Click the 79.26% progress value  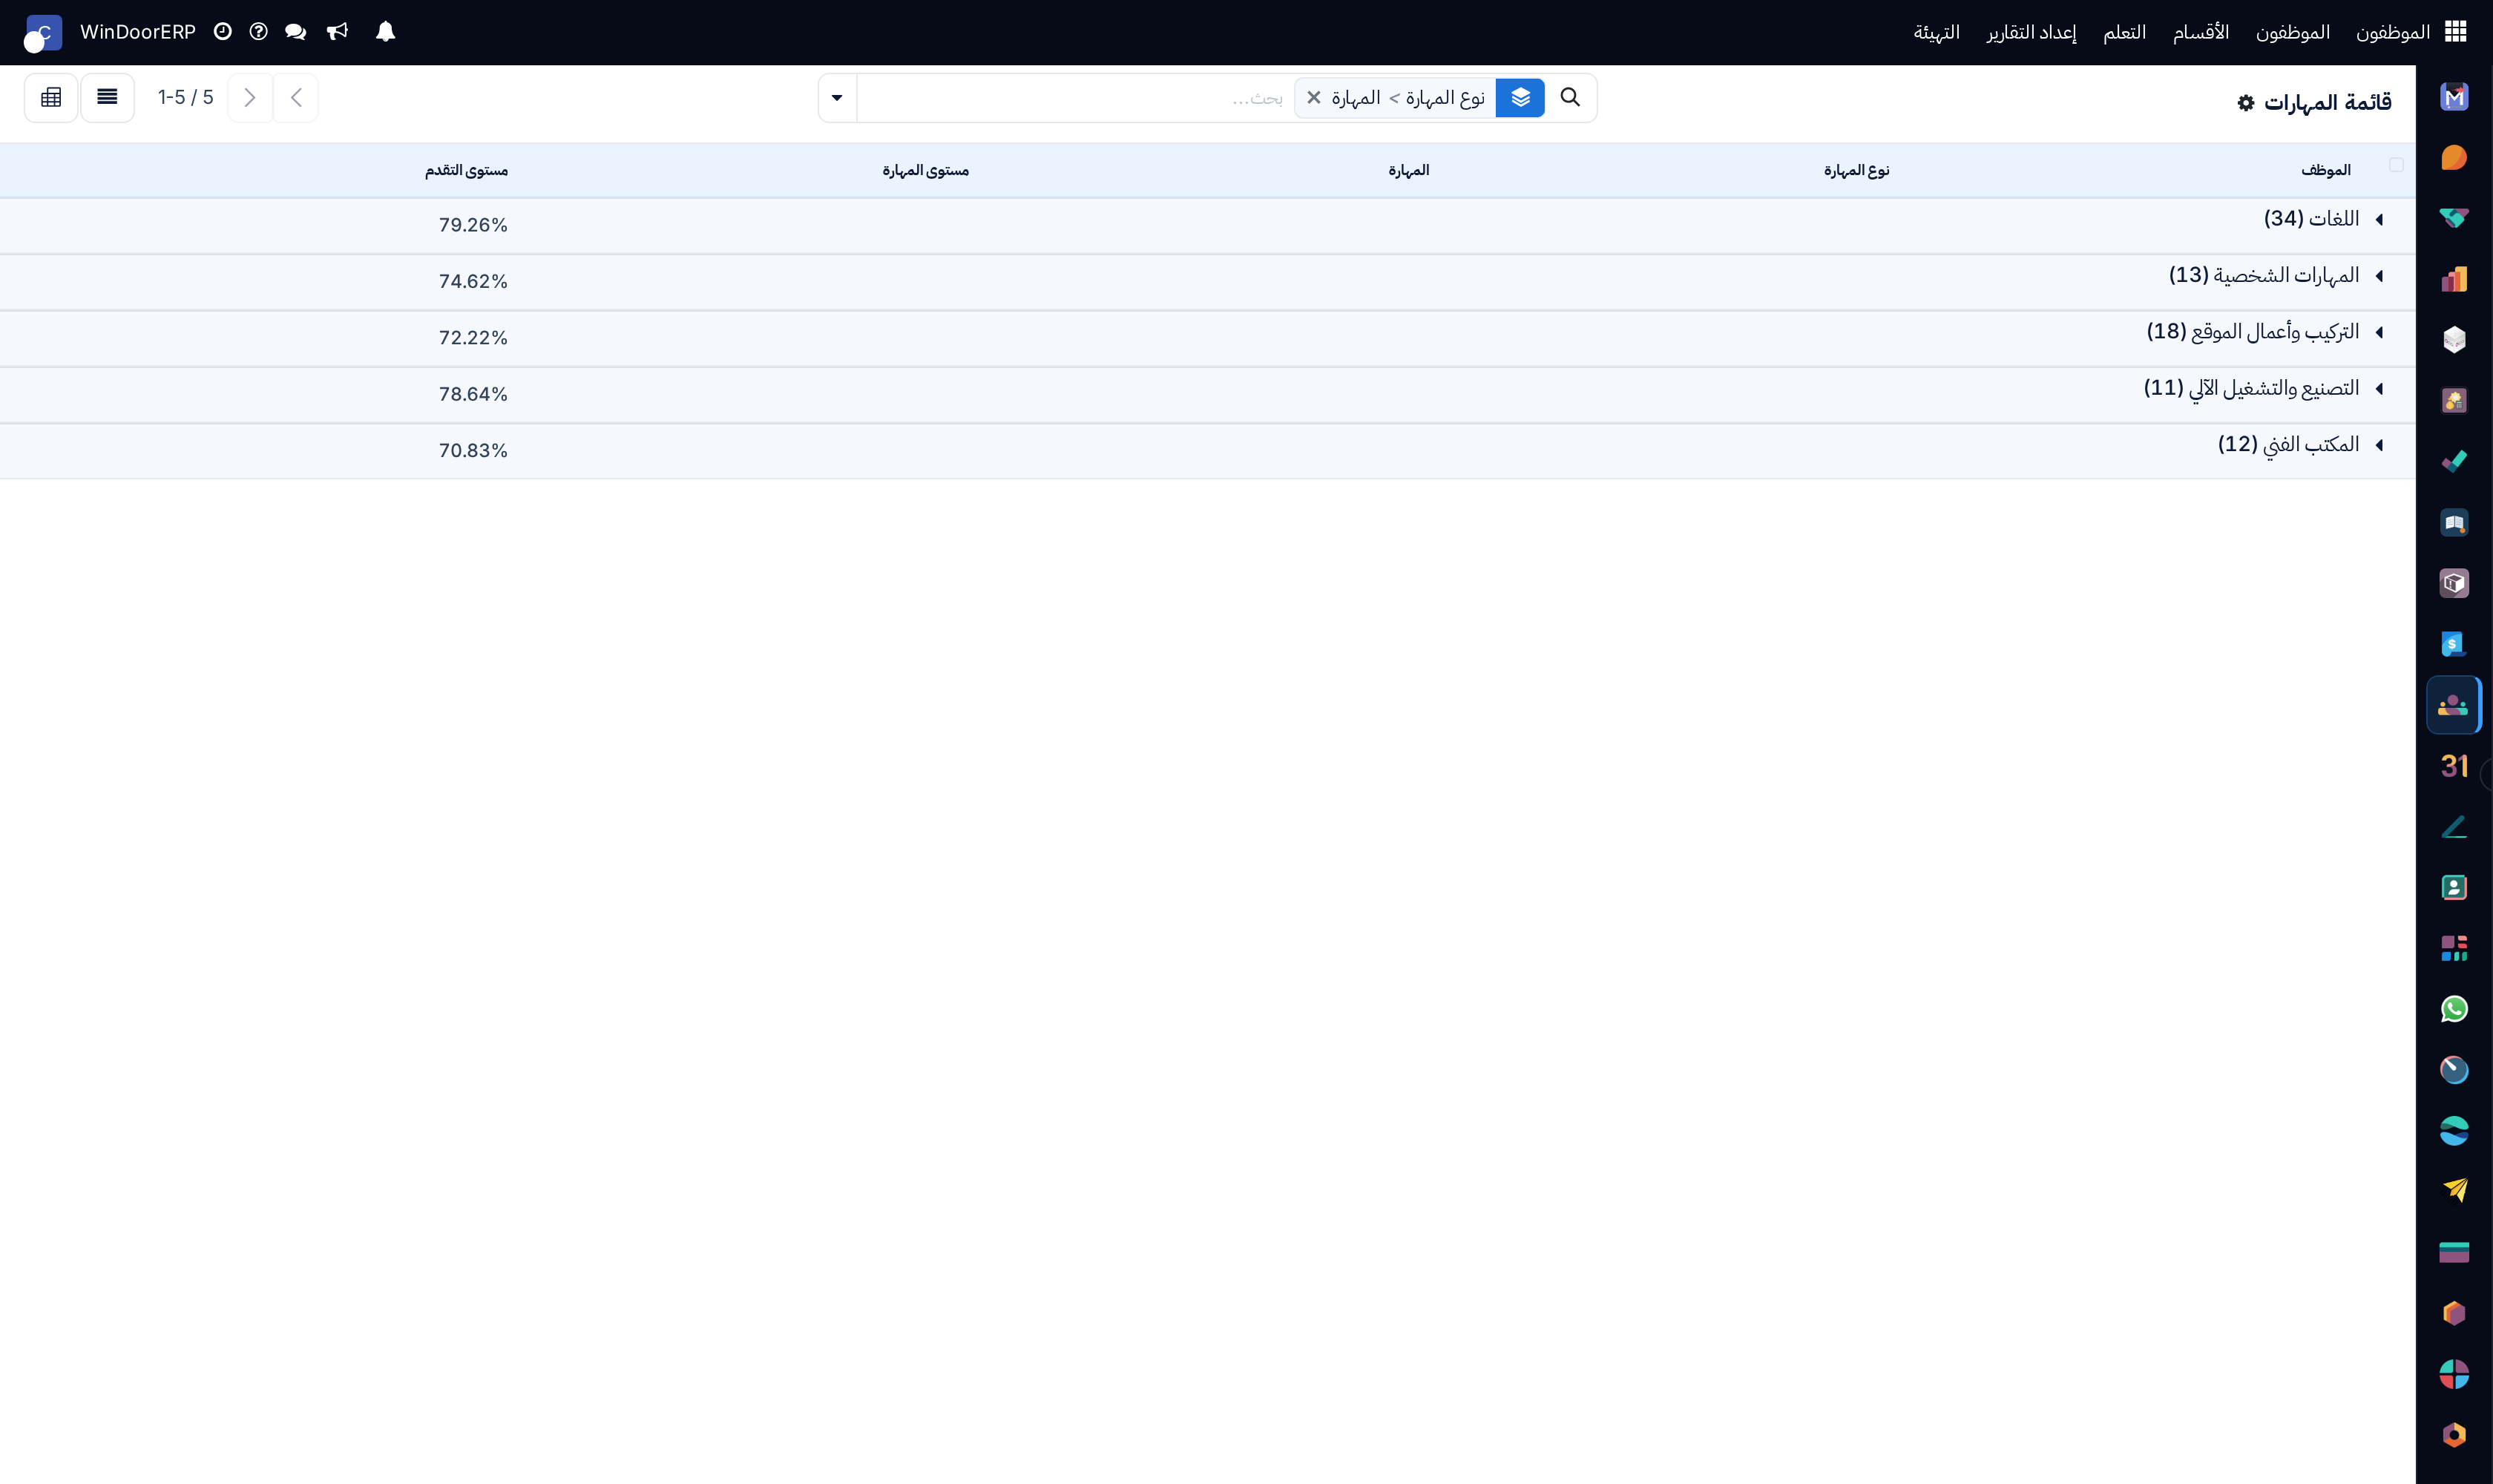[x=473, y=225]
